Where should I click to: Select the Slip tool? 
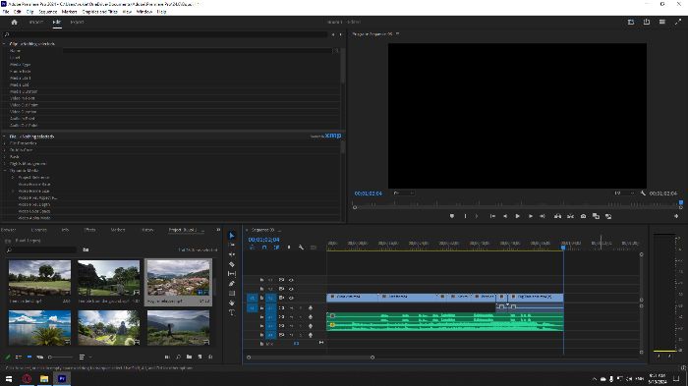click(232, 274)
